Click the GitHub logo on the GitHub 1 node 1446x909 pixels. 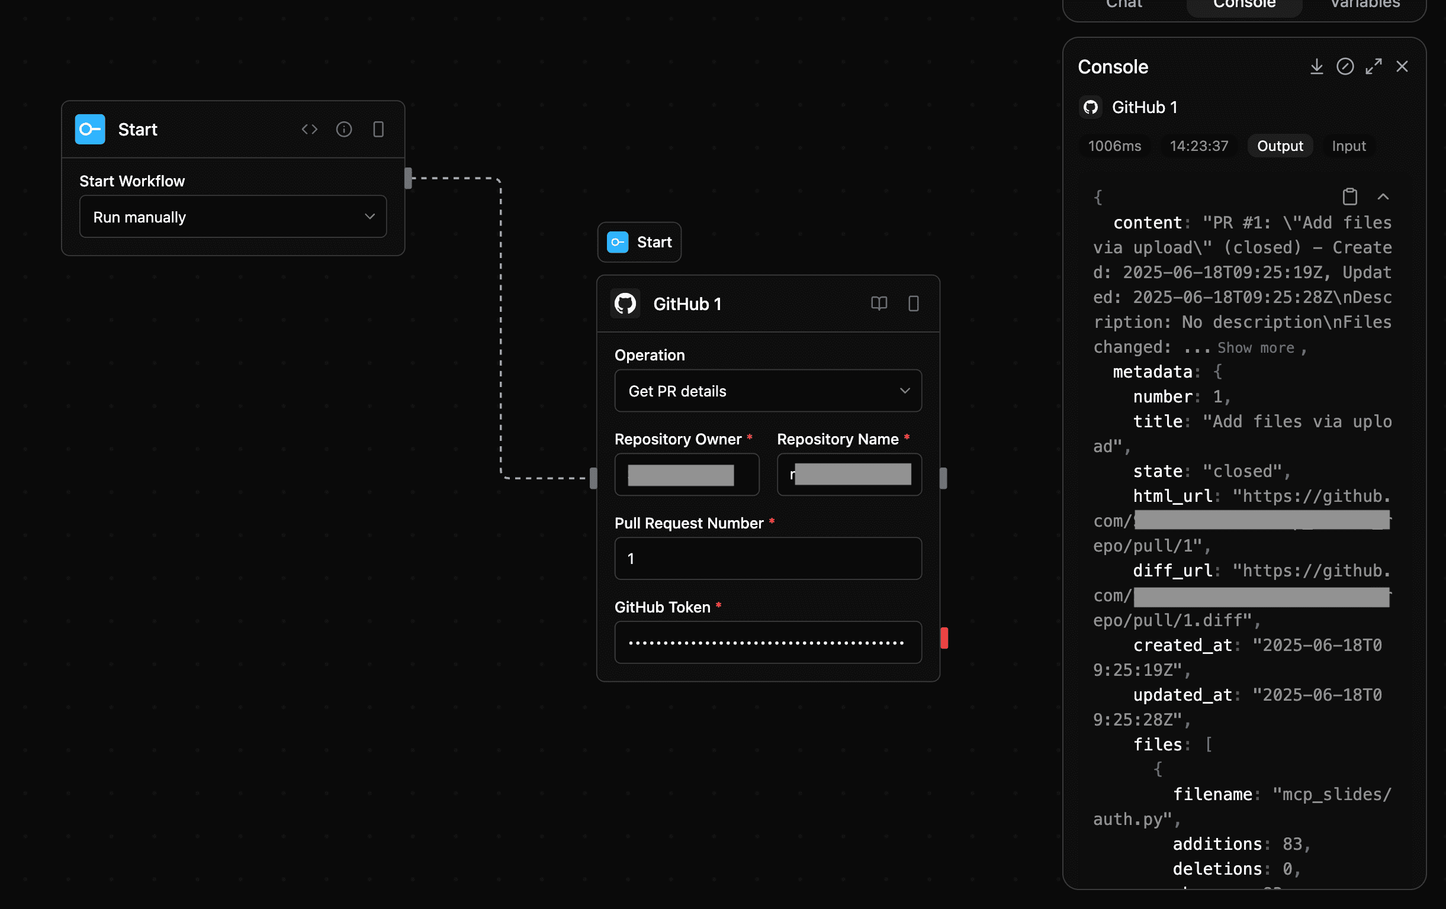(x=625, y=304)
